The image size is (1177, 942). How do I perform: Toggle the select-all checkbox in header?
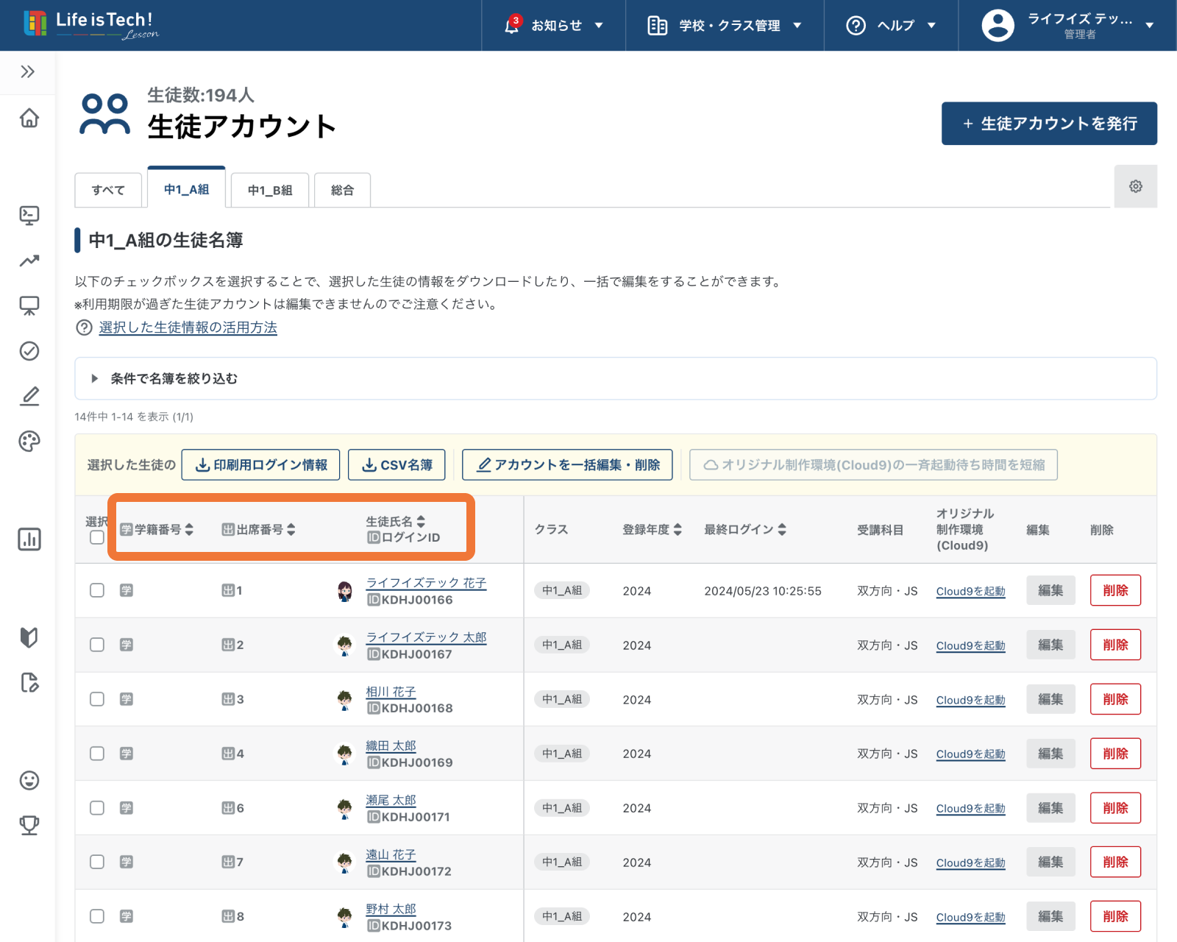(x=97, y=537)
